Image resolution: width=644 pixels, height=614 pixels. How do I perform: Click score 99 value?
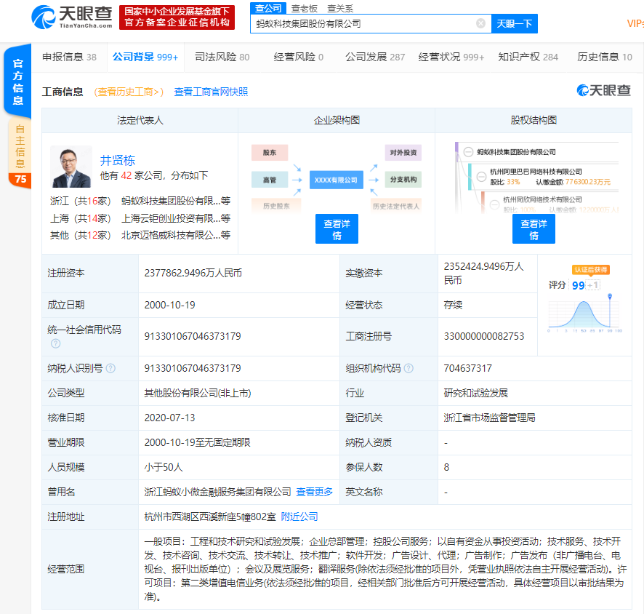(579, 285)
